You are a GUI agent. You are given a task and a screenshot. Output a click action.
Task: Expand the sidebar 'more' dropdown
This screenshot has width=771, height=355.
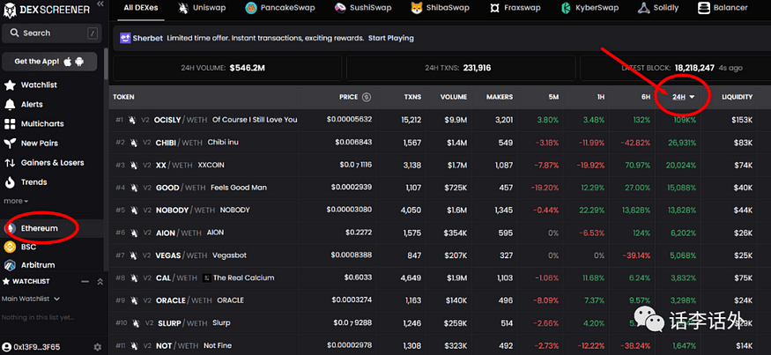(16, 201)
